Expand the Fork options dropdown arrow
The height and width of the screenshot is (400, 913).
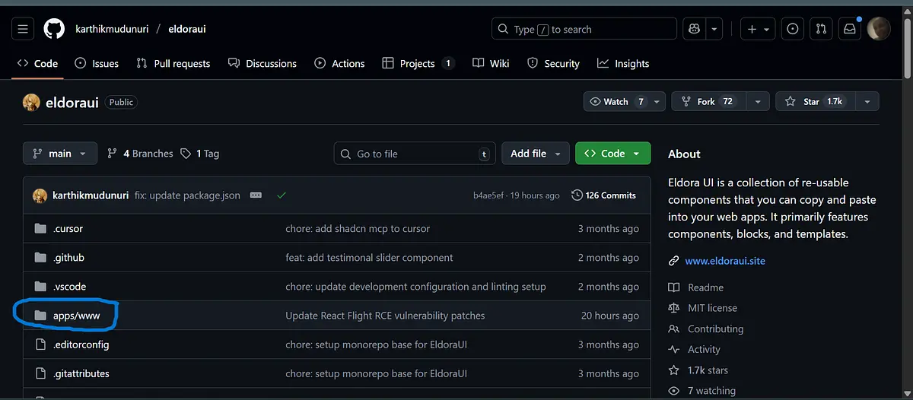tap(757, 101)
